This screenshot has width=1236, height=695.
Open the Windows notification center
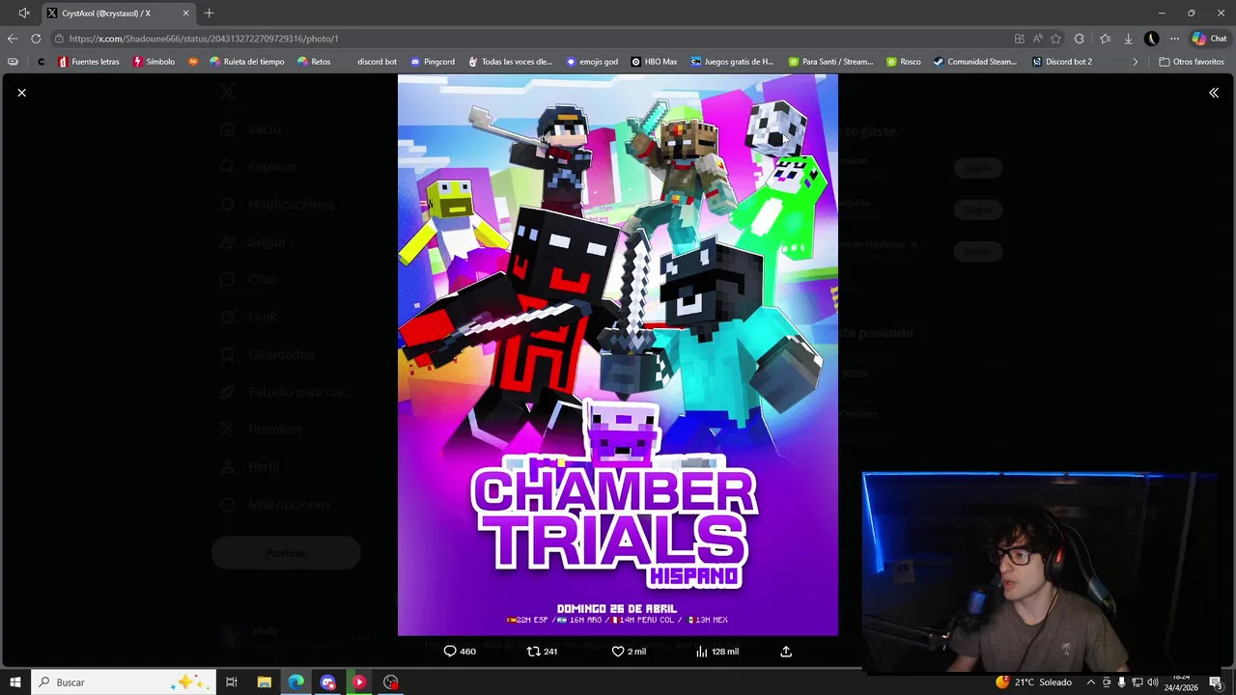pyautogui.click(x=1216, y=682)
